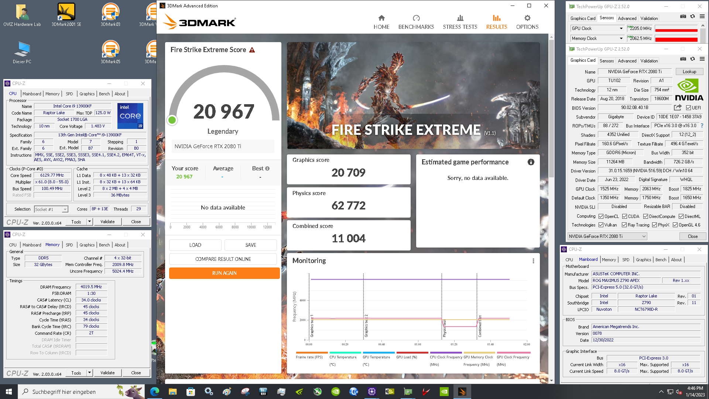Toggle the PhysX checkbox in GPU-Z

(x=654, y=225)
